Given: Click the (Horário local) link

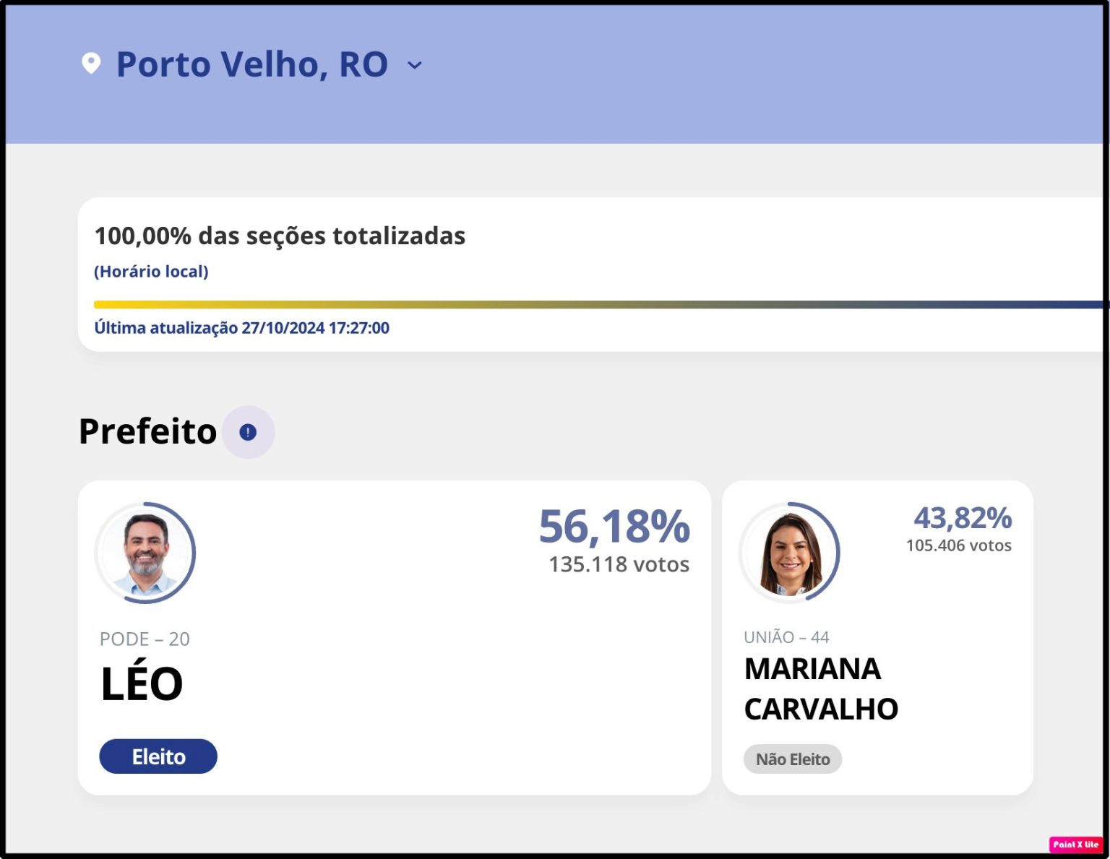Looking at the screenshot, I should click(x=151, y=272).
